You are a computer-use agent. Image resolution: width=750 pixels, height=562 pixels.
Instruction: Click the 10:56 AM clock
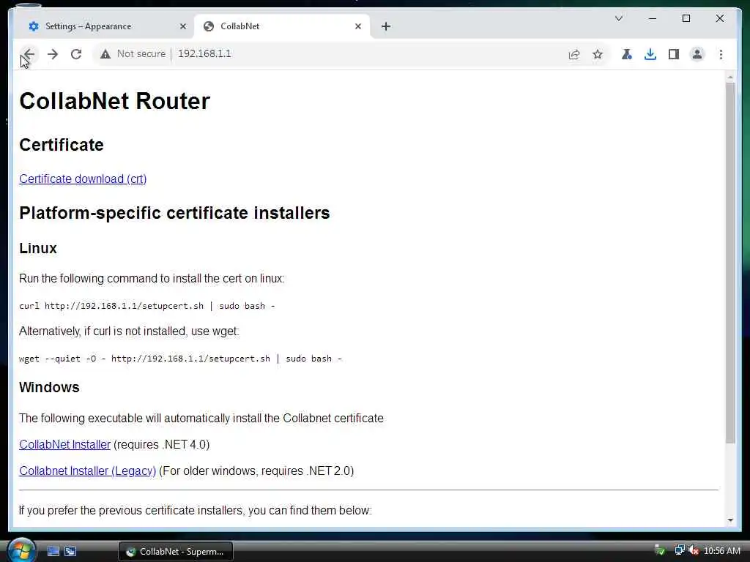pyautogui.click(x=721, y=551)
